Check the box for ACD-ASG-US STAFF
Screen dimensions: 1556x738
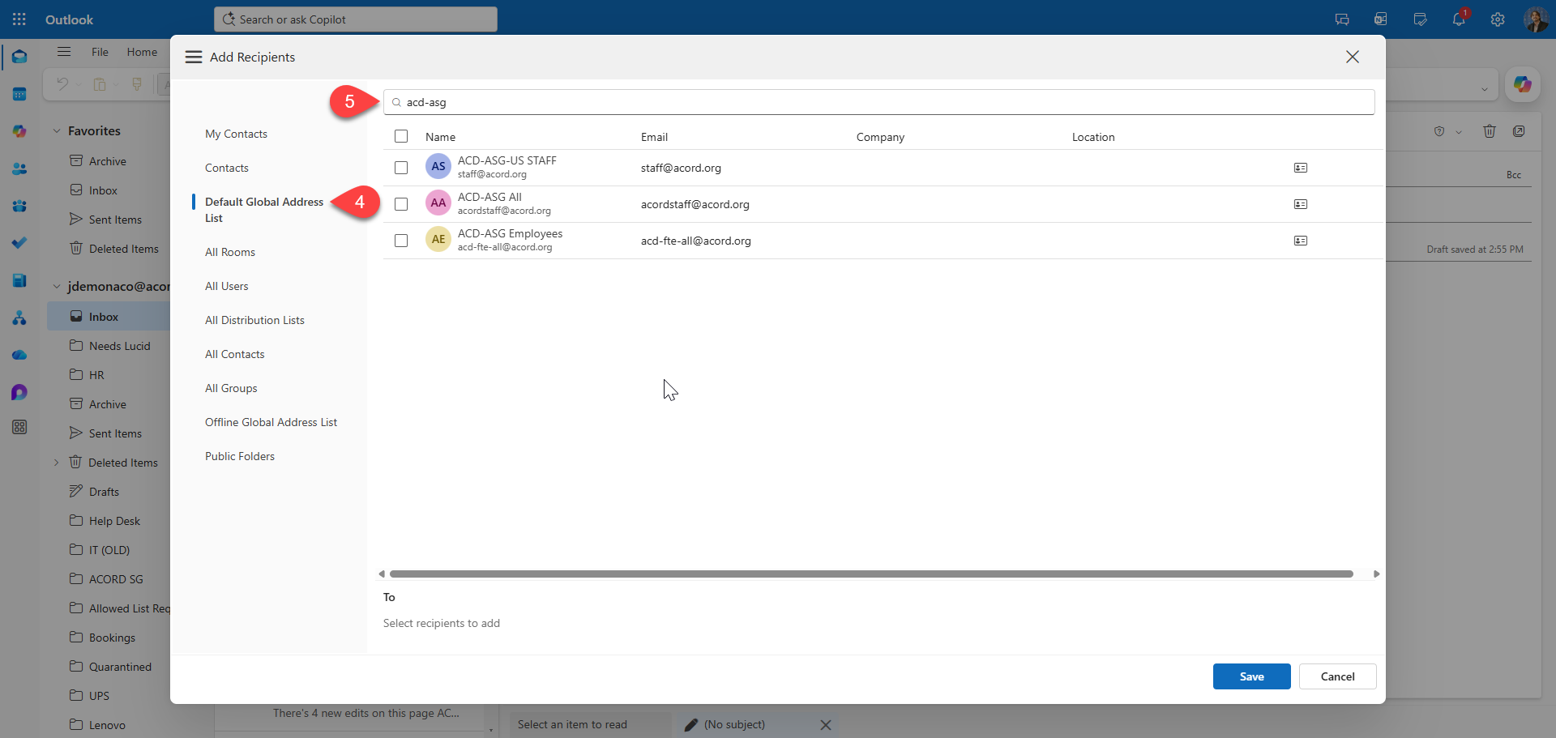(x=401, y=168)
